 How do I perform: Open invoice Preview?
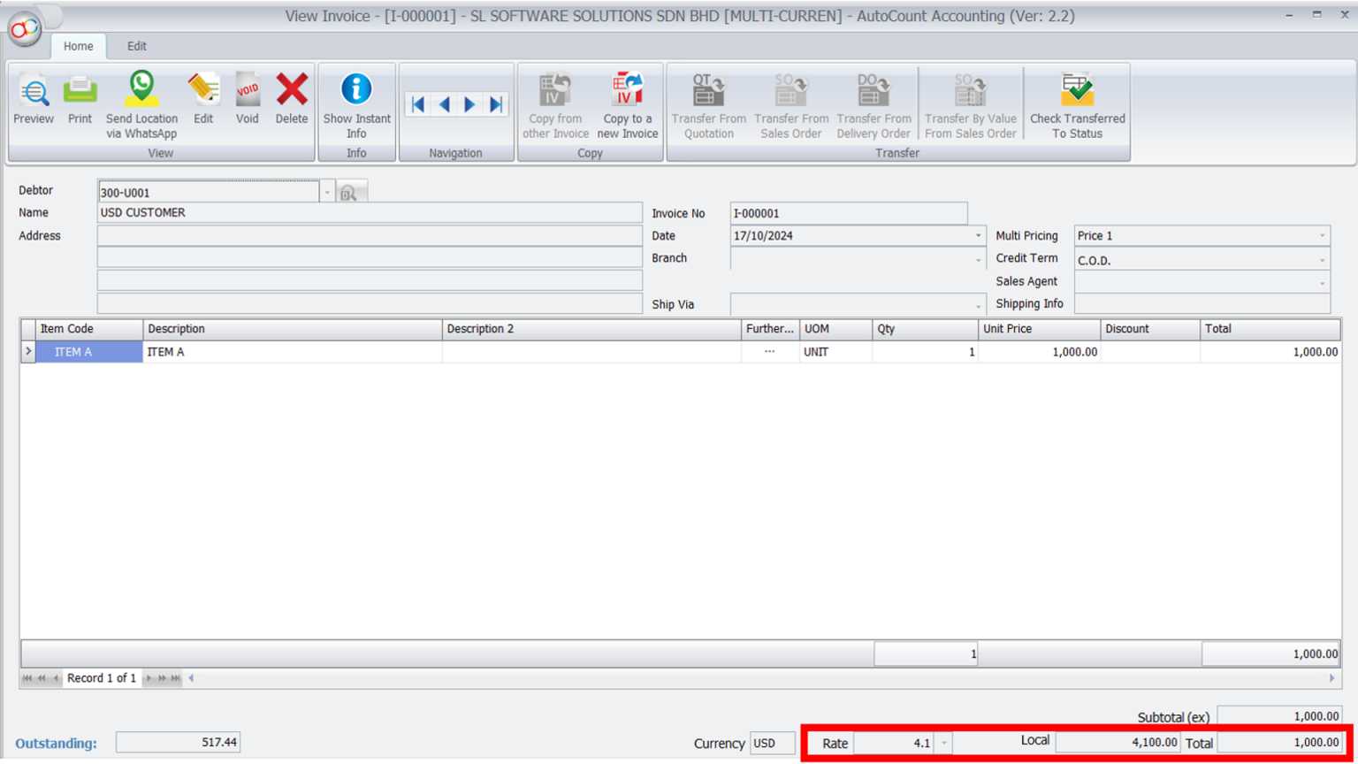pos(34,98)
